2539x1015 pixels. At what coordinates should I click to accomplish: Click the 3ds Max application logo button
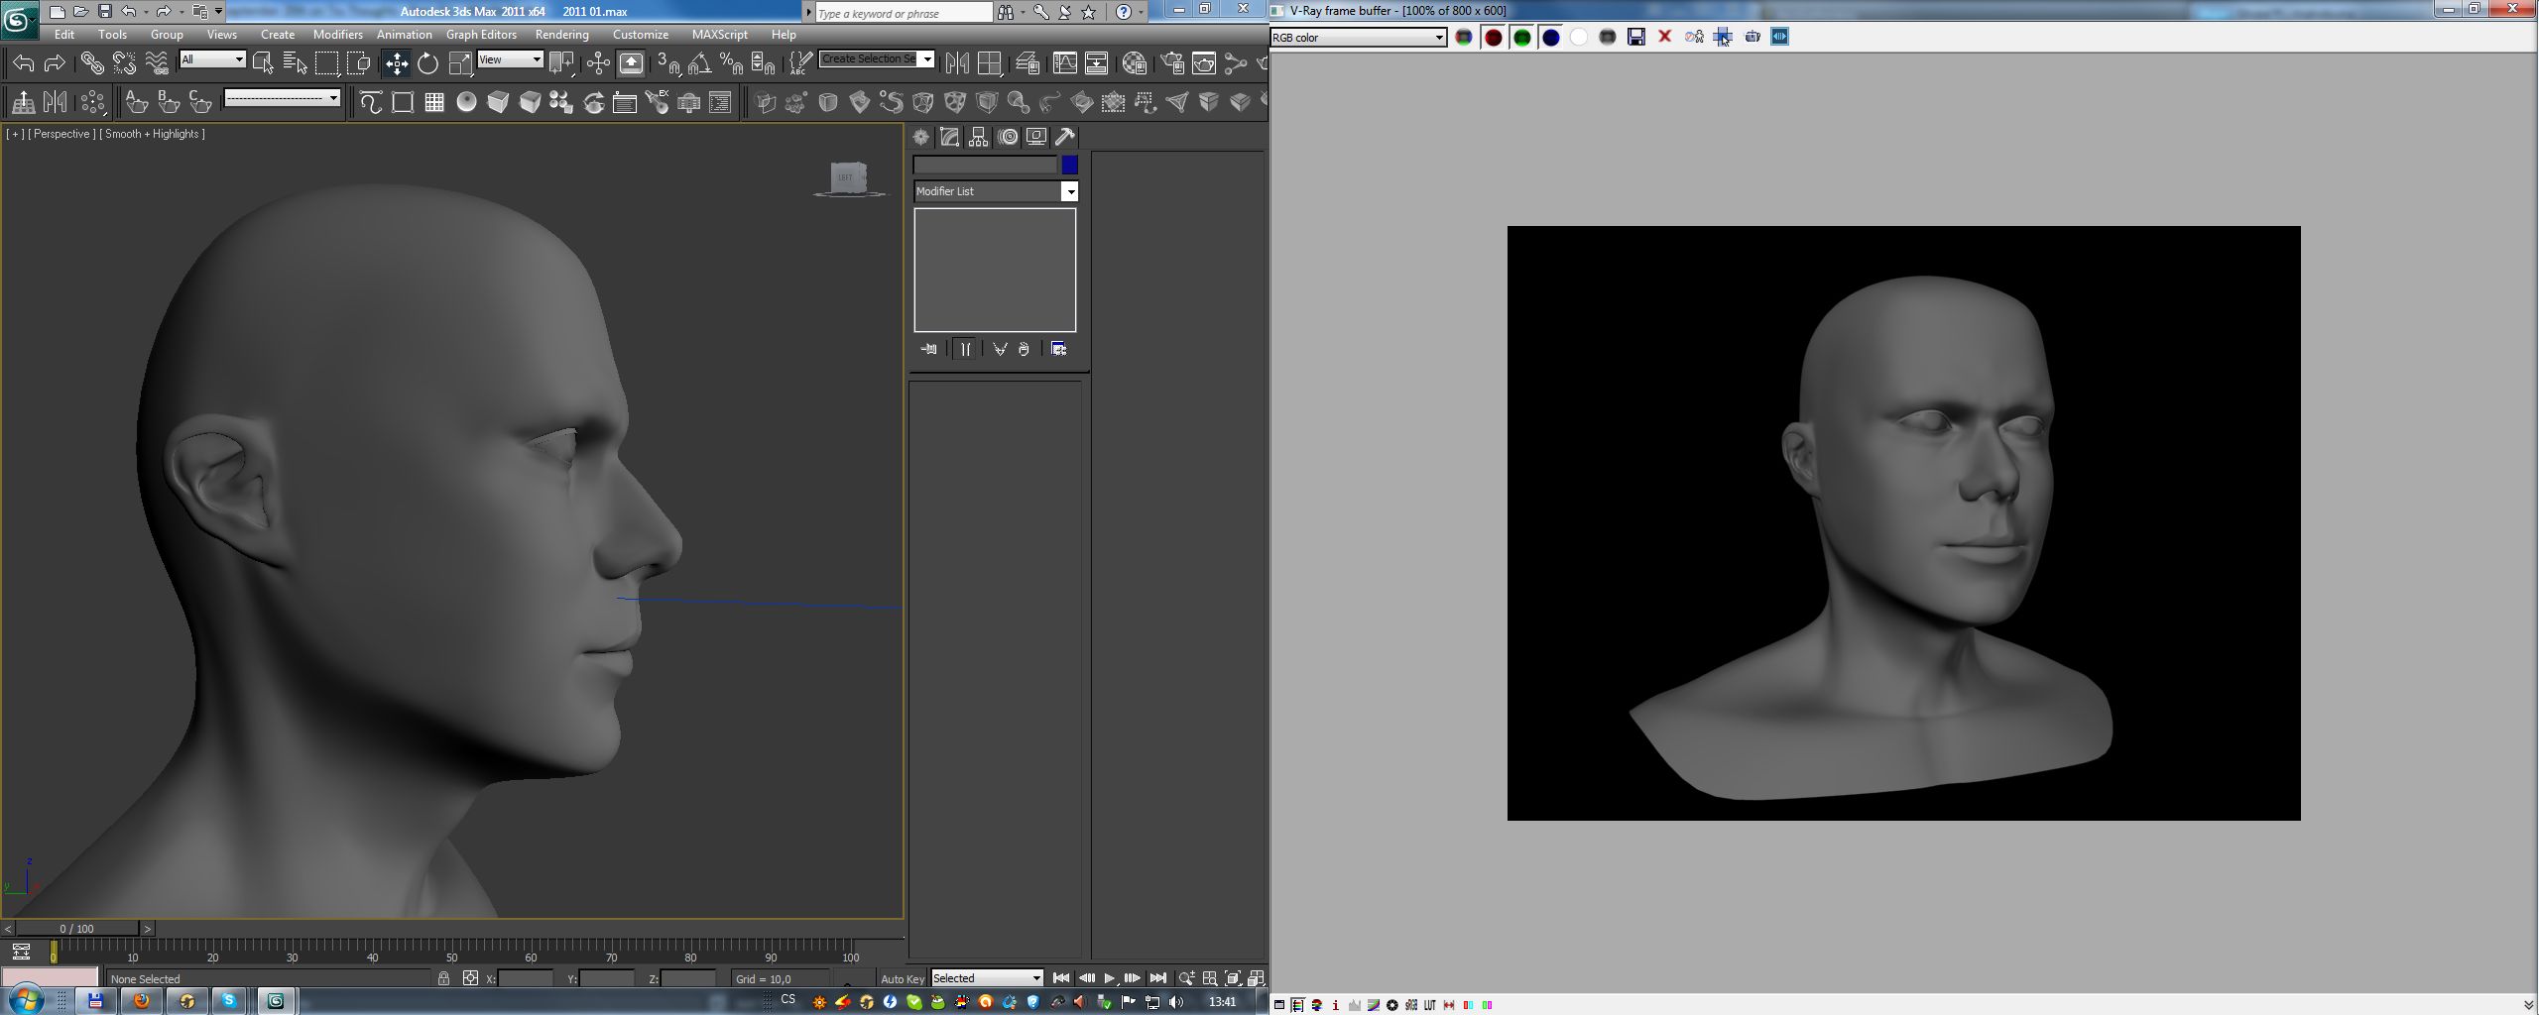19,19
